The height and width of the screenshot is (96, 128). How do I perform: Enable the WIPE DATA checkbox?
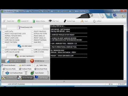tap(3, 31)
